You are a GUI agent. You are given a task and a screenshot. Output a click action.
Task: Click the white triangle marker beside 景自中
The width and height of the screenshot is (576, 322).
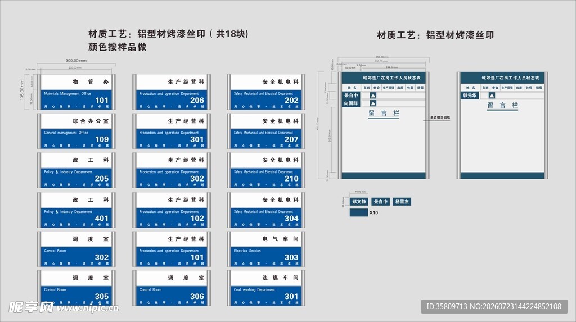tap(373, 96)
